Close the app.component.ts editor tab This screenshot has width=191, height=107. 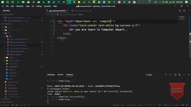91,11
